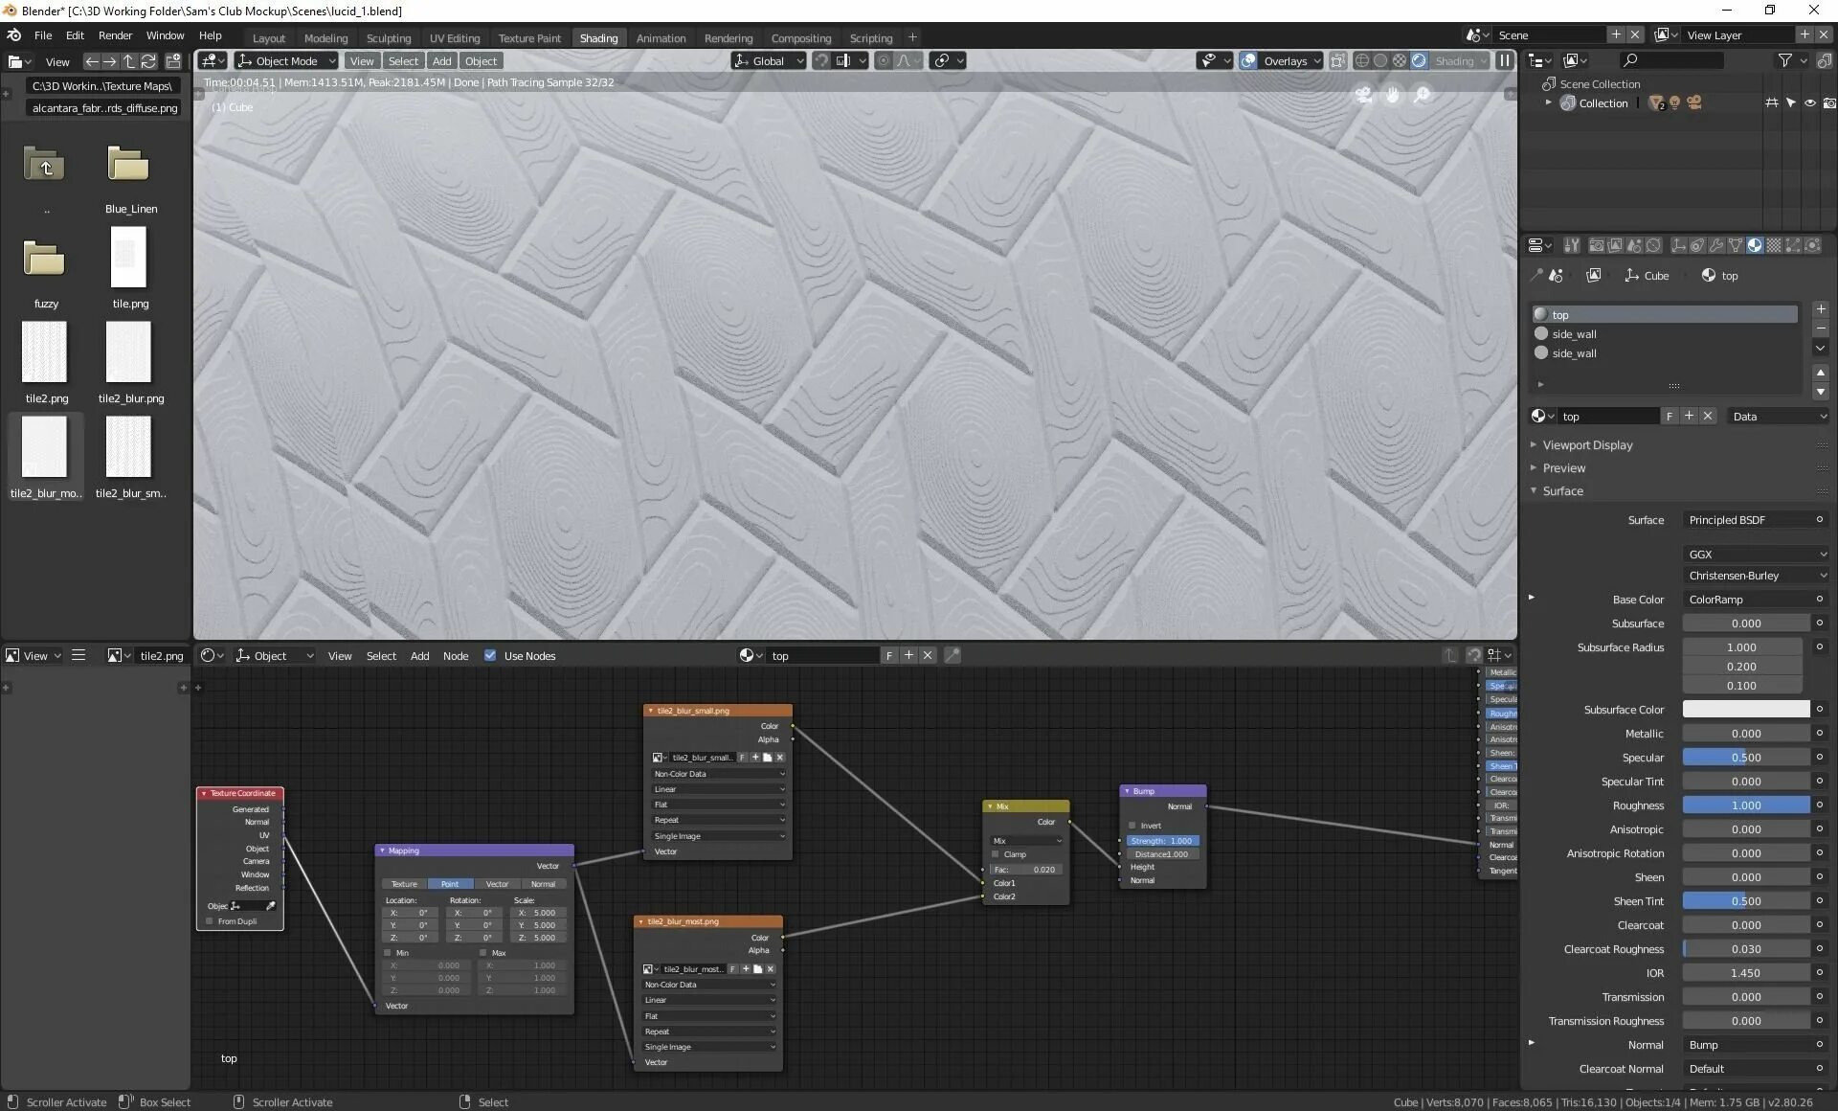This screenshot has width=1838, height=1111.
Task: Open the Modifiers properties tab
Action: pos(1715,246)
